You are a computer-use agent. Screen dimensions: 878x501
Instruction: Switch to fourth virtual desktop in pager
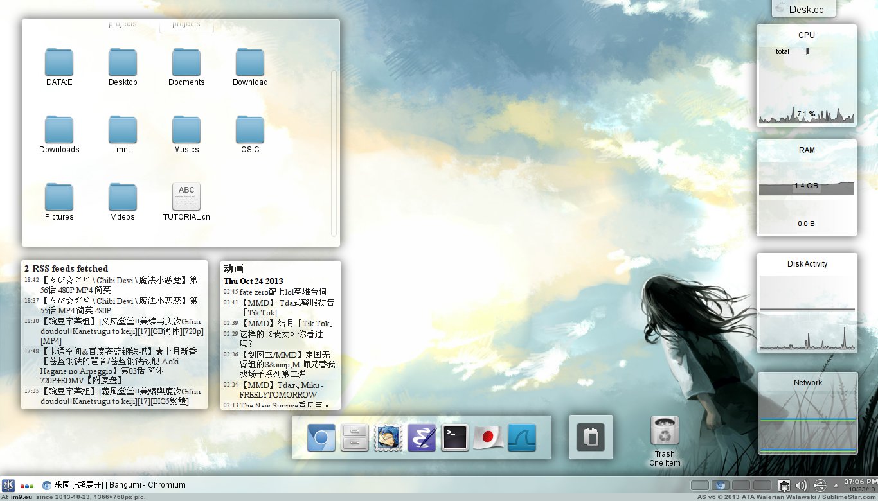(x=762, y=485)
